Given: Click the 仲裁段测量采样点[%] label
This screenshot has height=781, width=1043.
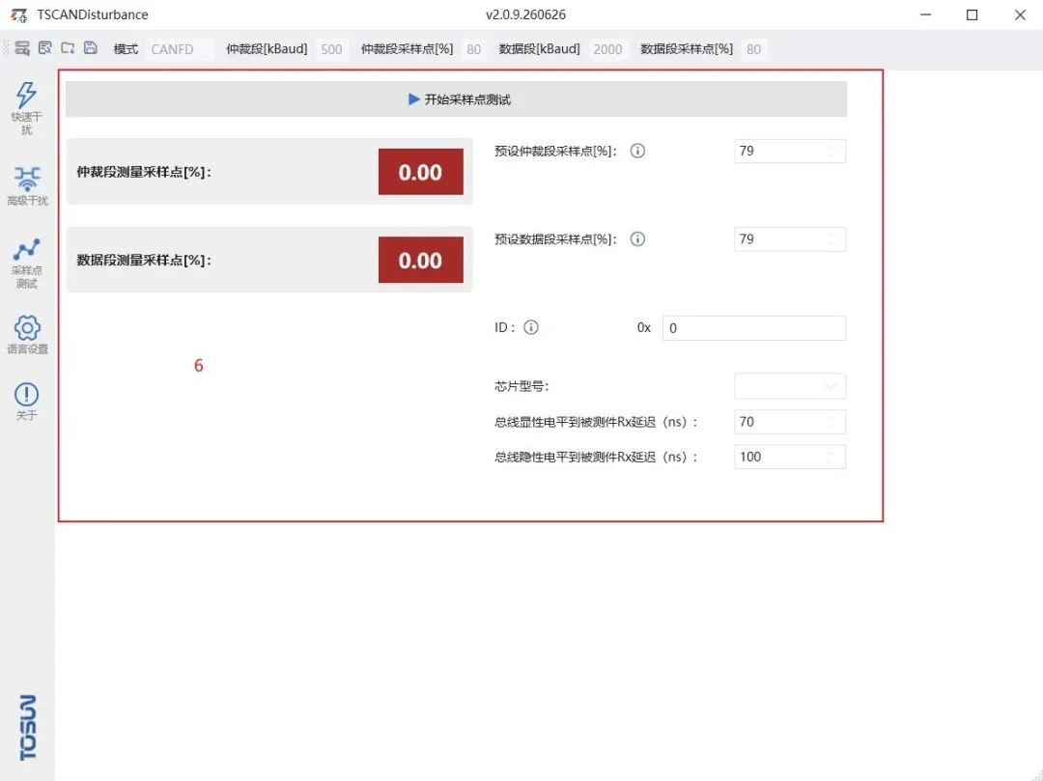Looking at the screenshot, I should point(144,172).
